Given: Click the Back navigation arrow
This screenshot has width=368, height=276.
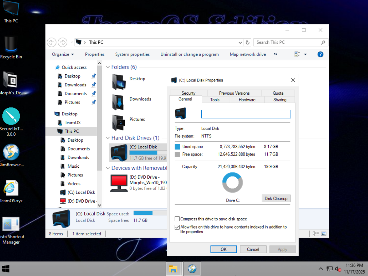Looking at the screenshot, I should point(51,42).
